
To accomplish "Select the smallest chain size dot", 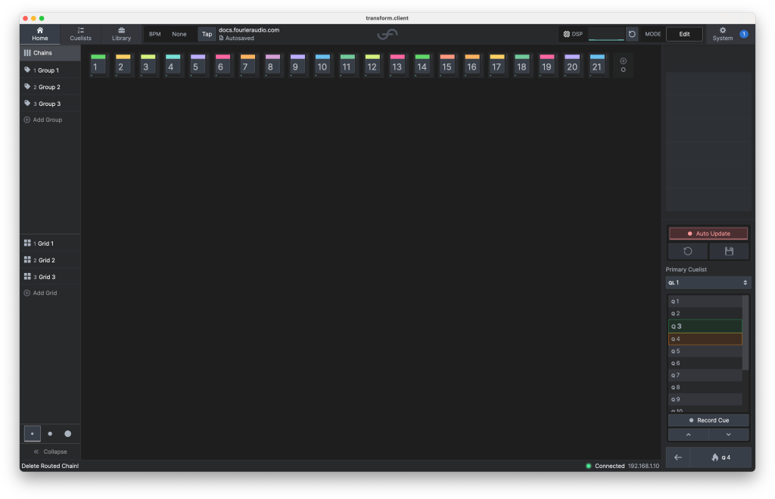I will [32, 434].
